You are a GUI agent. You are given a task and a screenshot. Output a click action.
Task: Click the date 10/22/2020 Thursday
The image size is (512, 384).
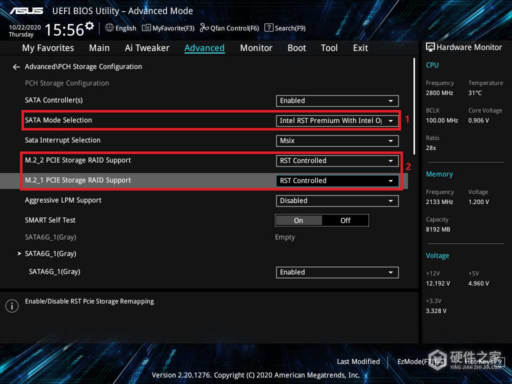point(25,31)
